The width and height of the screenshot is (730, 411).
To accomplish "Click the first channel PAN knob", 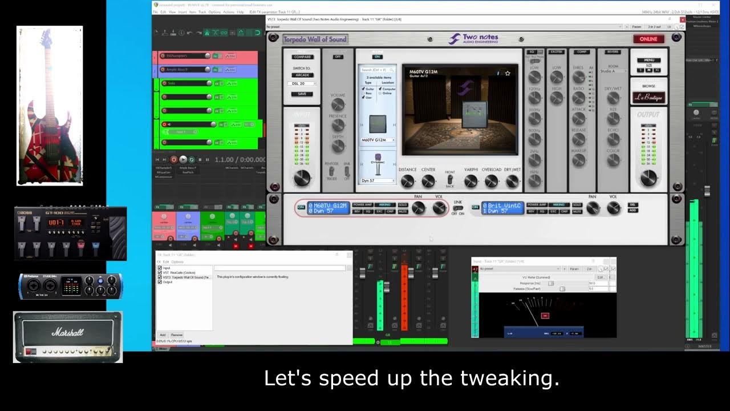I will click(418, 208).
